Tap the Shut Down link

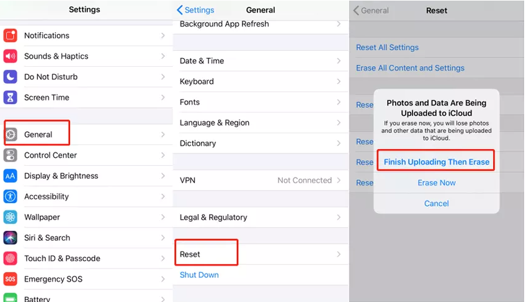[x=199, y=275]
